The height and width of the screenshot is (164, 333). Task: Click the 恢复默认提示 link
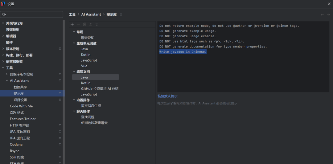click(x=167, y=96)
